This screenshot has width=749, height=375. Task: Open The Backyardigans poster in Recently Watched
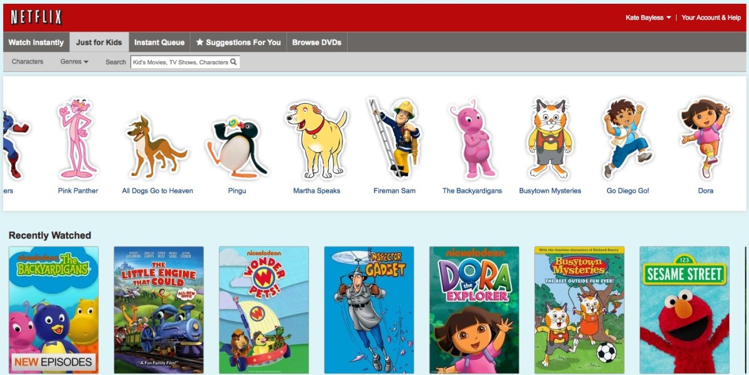[x=54, y=310]
